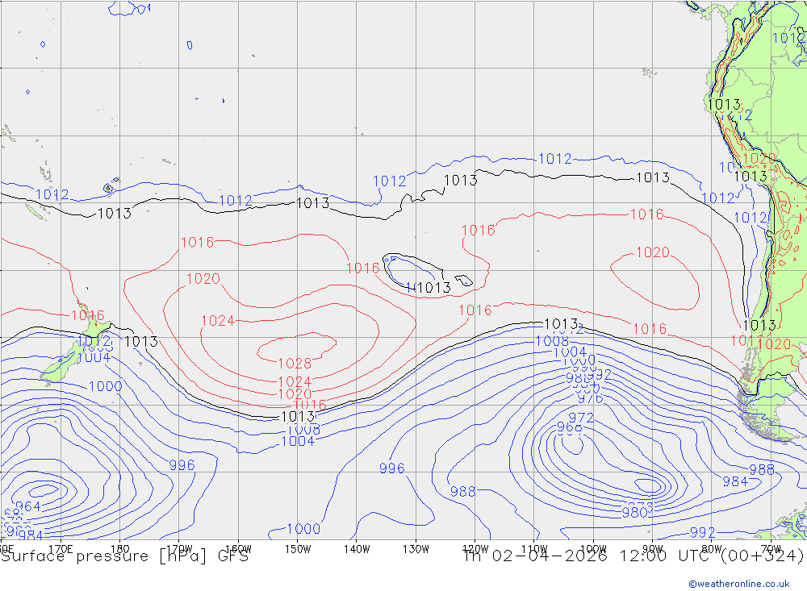807x591 pixels.
Task: Click the 'Surface pressure [hPa] GFS' title
Action: point(124,556)
